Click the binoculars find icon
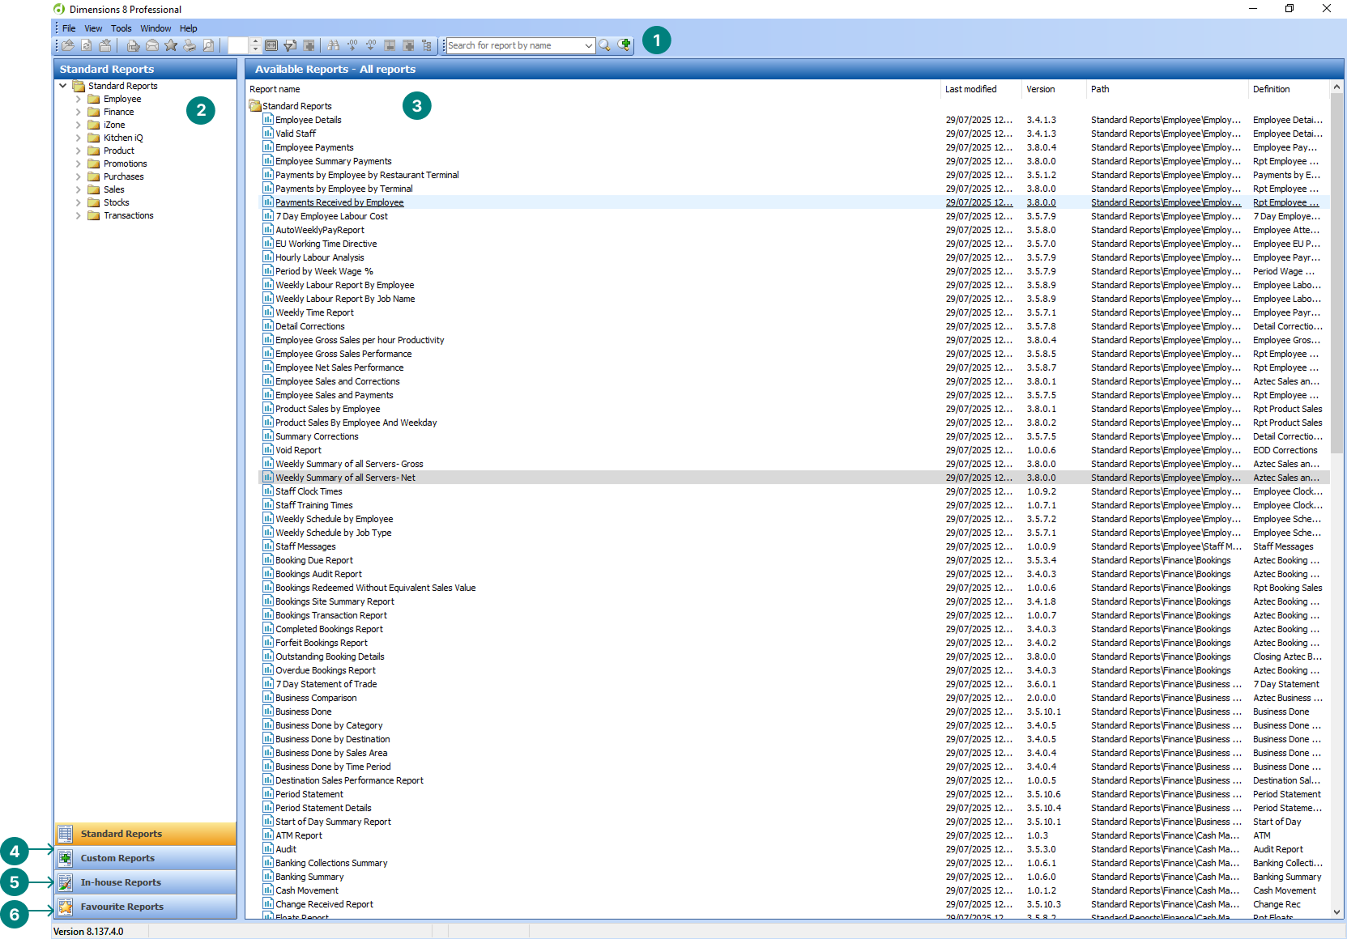 coord(333,45)
